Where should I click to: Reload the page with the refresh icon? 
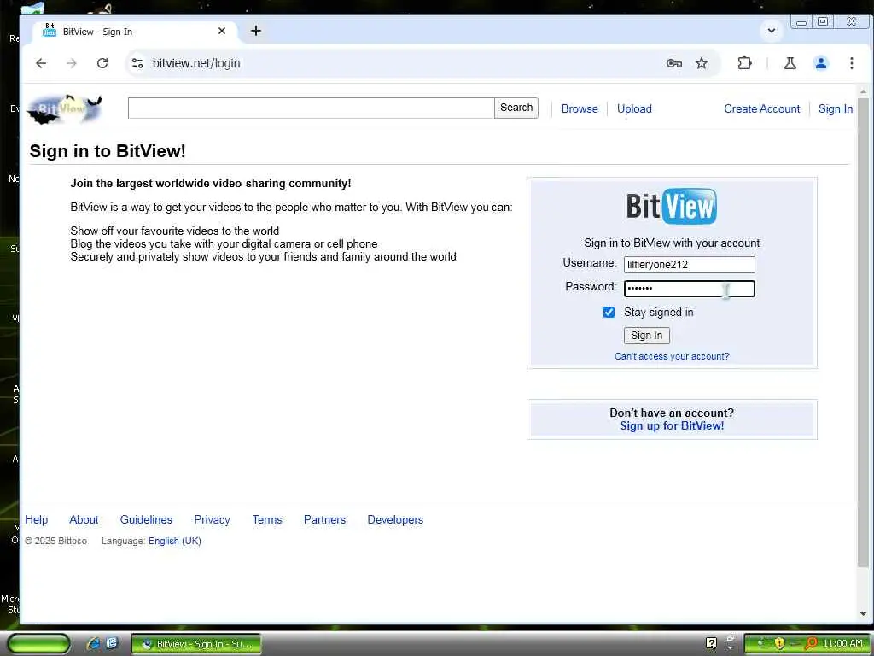(x=102, y=63)
